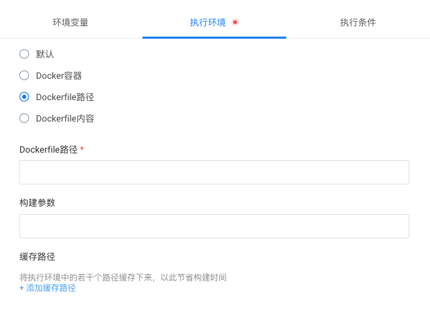This screenshot has height=315, width=430.
Task: Click the 默认 option label text
Action: [x=45, y=54]
